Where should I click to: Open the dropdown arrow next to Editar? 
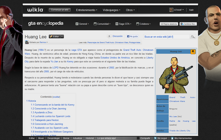coord(62,36)
